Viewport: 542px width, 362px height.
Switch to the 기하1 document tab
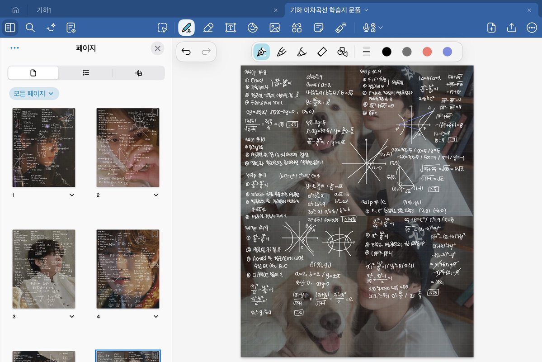44,10
